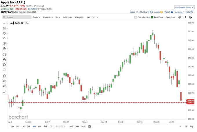Open Full Screen Chart

185,8
